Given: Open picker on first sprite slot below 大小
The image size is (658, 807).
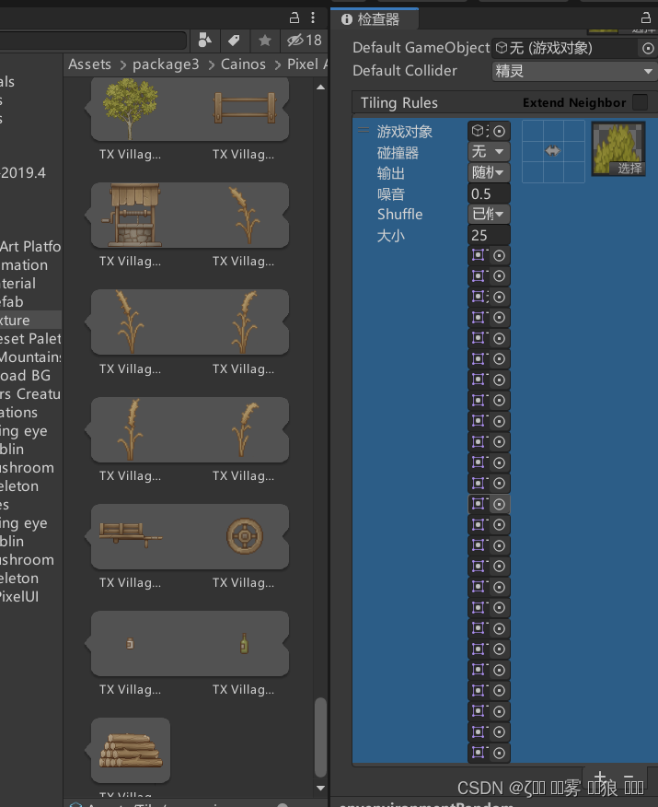Looking at the screenshot, I should (x=499, y=256).
